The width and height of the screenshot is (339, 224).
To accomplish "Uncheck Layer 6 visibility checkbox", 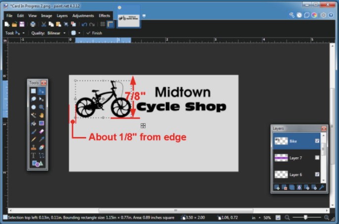I will tap(317, 175).
